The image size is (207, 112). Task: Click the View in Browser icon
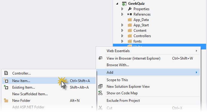[x=100, y=58]
